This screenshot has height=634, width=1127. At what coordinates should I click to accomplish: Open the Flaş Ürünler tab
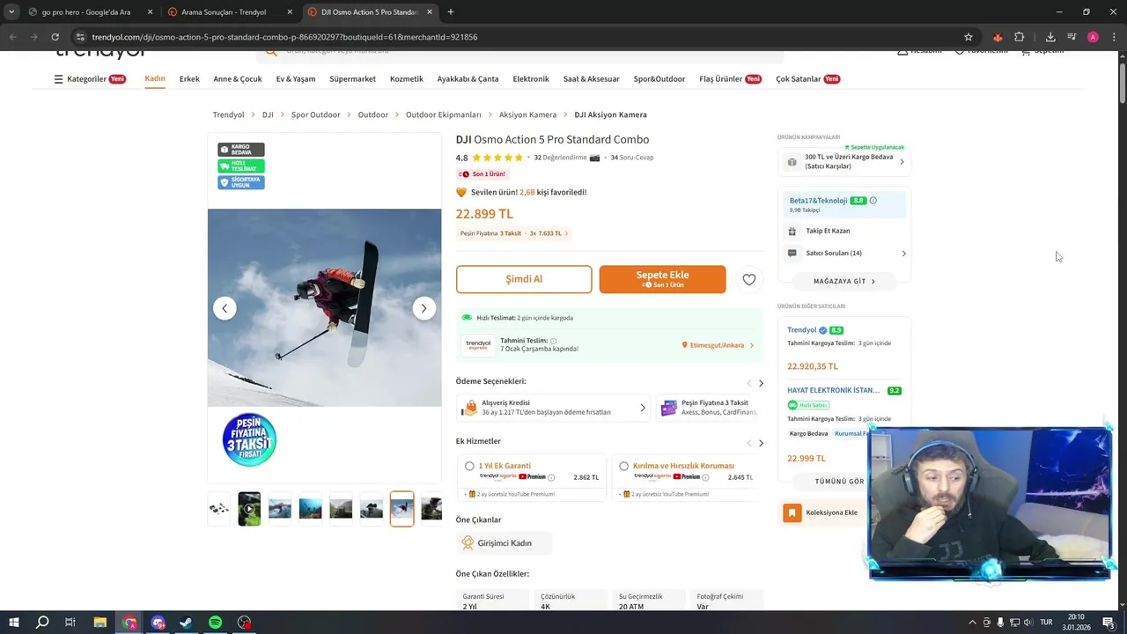[x=730, y=79]
